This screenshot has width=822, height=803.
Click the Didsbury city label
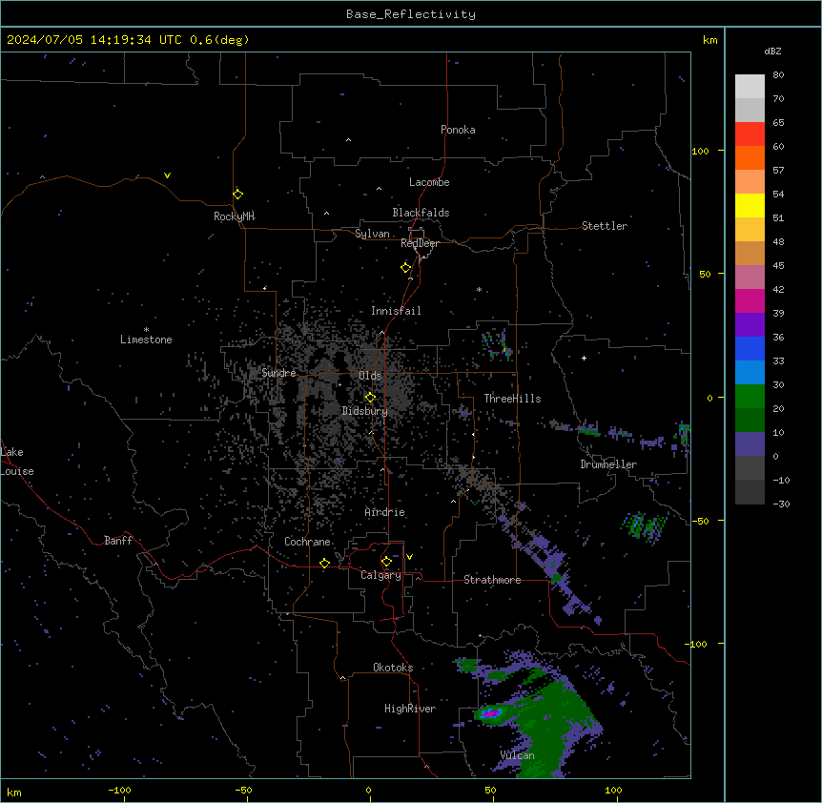click(365, 411)
